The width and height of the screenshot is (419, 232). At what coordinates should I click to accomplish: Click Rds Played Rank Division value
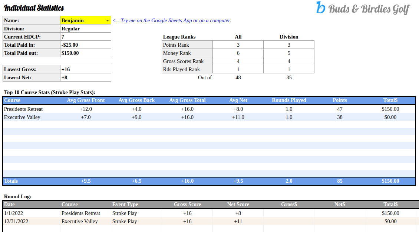(289, 69)
